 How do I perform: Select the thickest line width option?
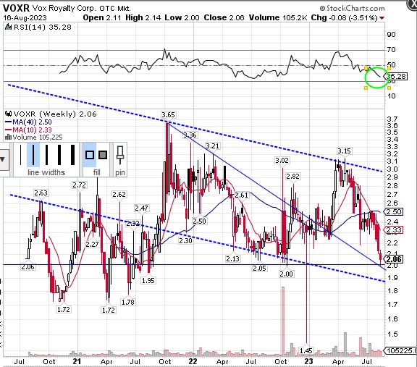pos(72,155)
